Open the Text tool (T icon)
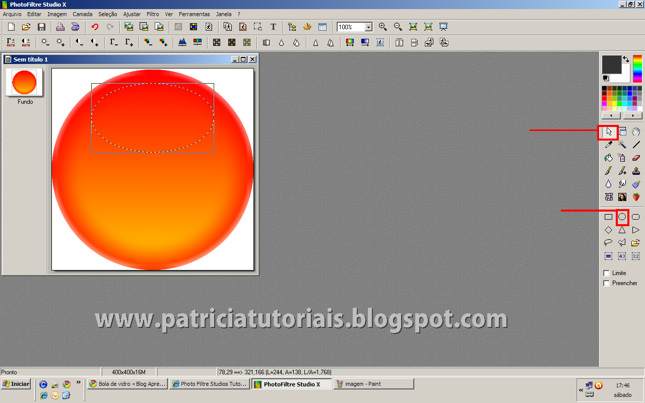The image size is (645, 403). [x=273, y=27]
